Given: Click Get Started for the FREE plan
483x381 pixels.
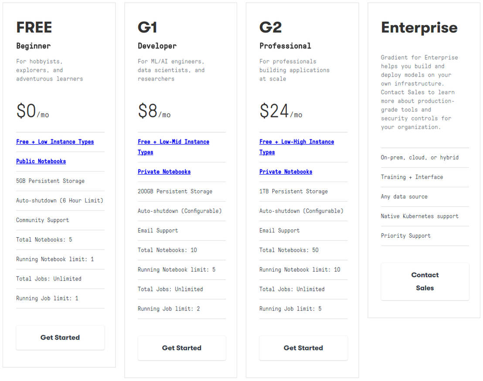Looking at the screenshot, I should (60, 337).
